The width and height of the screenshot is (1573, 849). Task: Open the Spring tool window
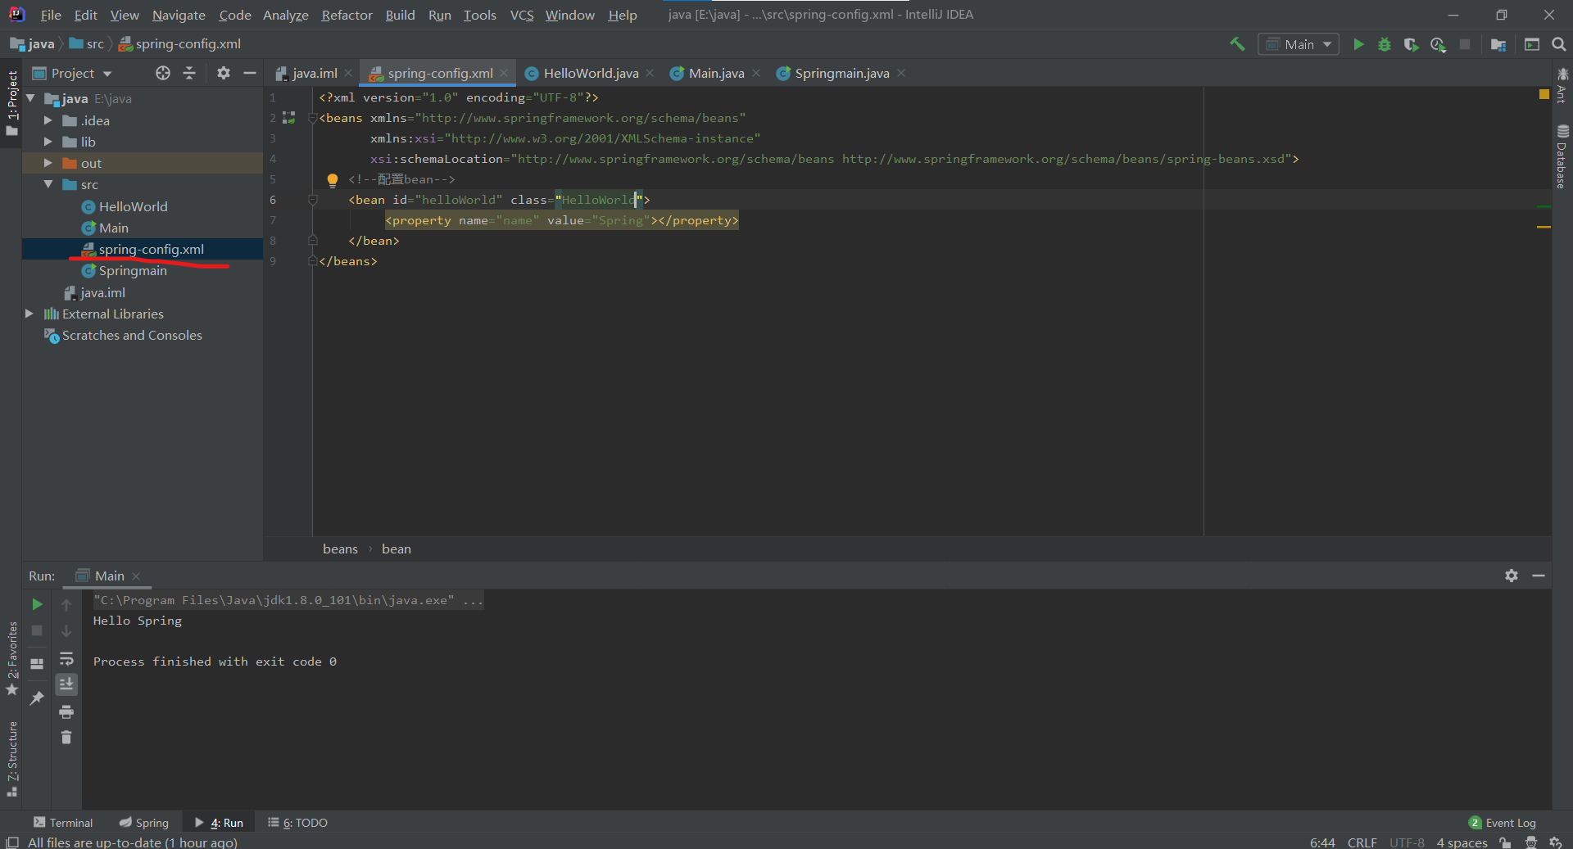pos(144,823)
